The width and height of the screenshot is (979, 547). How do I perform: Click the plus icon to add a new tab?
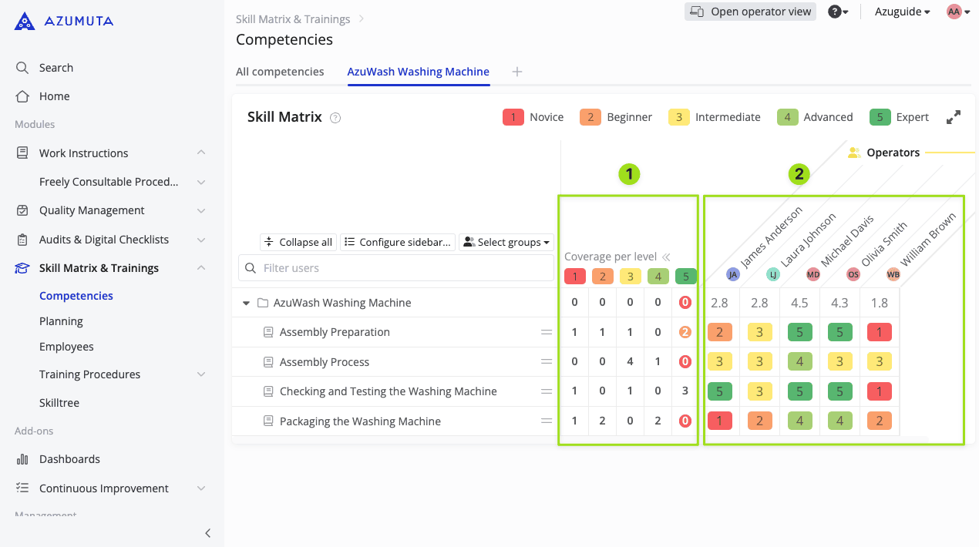(517, 72)
